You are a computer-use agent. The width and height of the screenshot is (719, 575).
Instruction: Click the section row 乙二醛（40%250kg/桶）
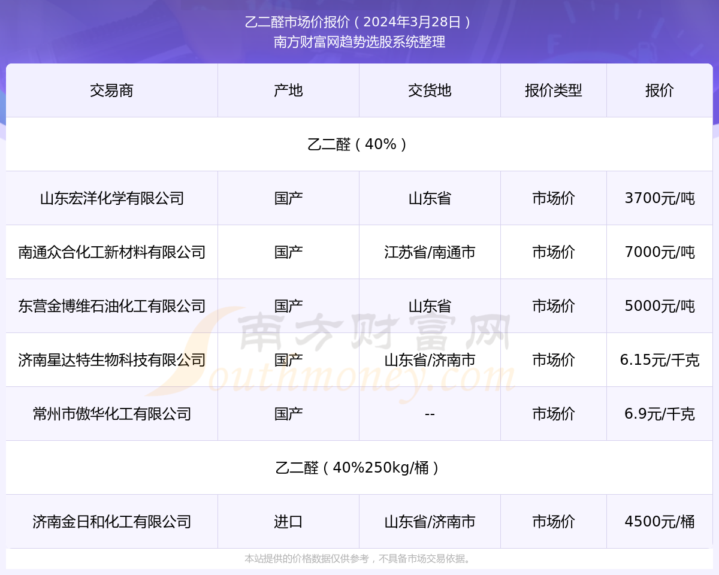point(359,468)
